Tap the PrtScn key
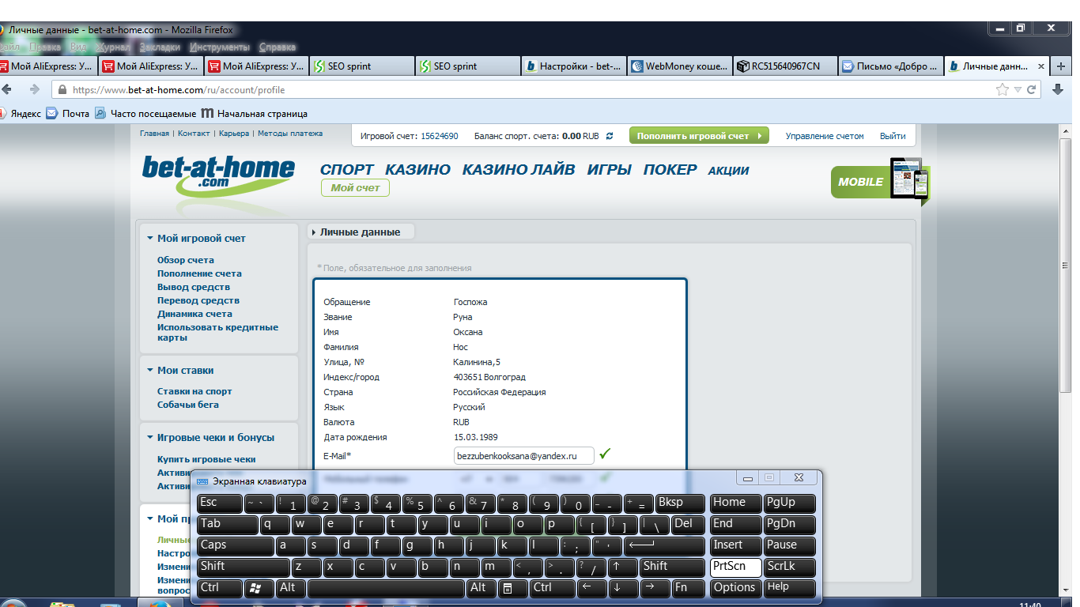Screen dimensions: 1080x607 735,566
